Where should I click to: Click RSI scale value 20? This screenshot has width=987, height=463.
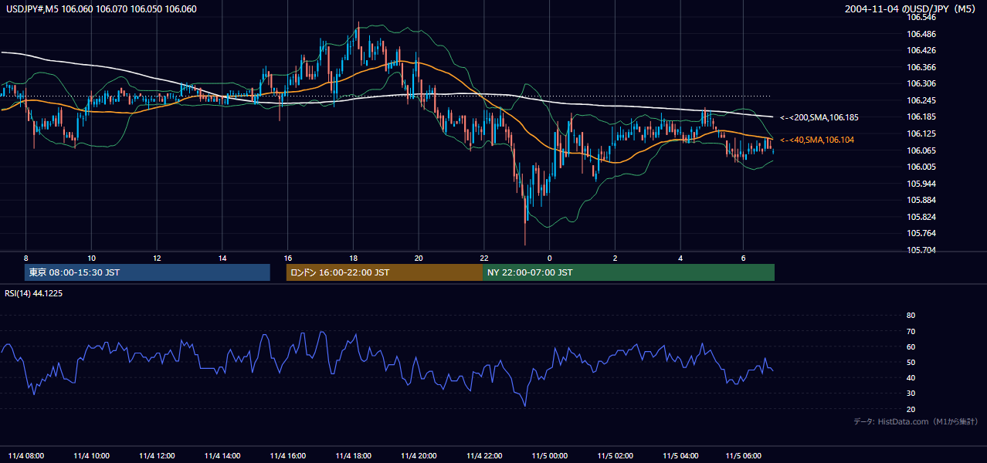(911, 409)
